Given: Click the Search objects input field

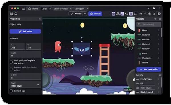Looking at the screenshot, I should (x=149, y=24).
